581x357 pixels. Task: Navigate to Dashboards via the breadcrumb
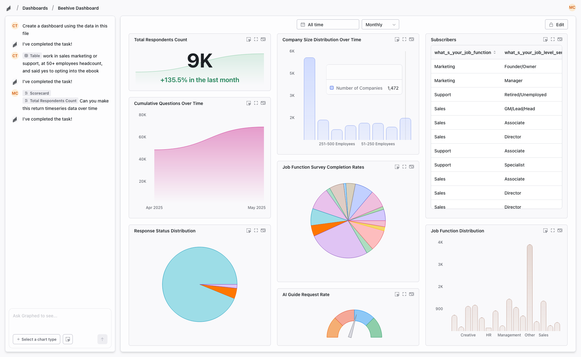pos(35,8)
